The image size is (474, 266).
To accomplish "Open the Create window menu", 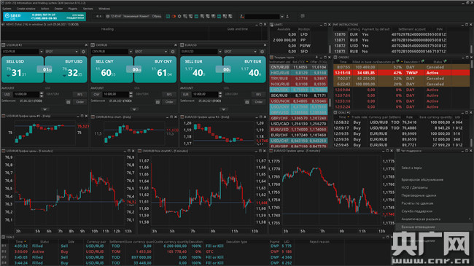I will [x=26, y=9].
